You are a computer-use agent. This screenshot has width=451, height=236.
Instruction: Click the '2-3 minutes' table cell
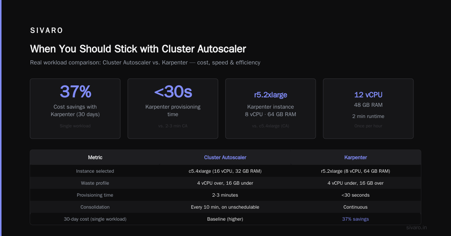click(x=225, y=195)
